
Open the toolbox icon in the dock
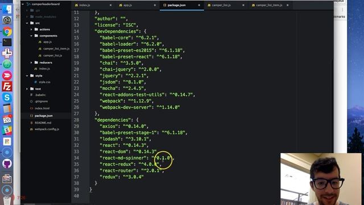(7, 179)
